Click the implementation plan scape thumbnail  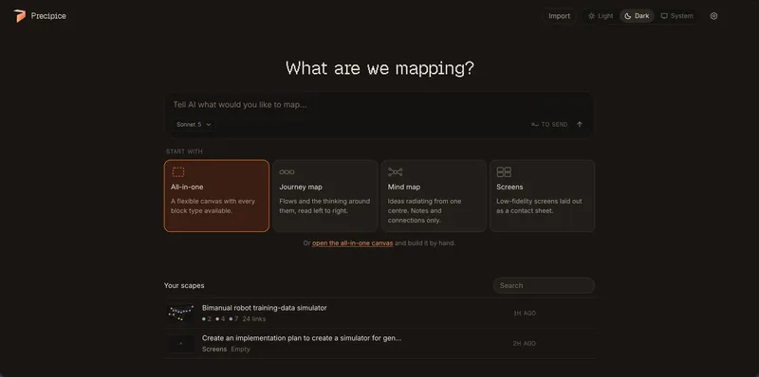click(x=181, y=344)
